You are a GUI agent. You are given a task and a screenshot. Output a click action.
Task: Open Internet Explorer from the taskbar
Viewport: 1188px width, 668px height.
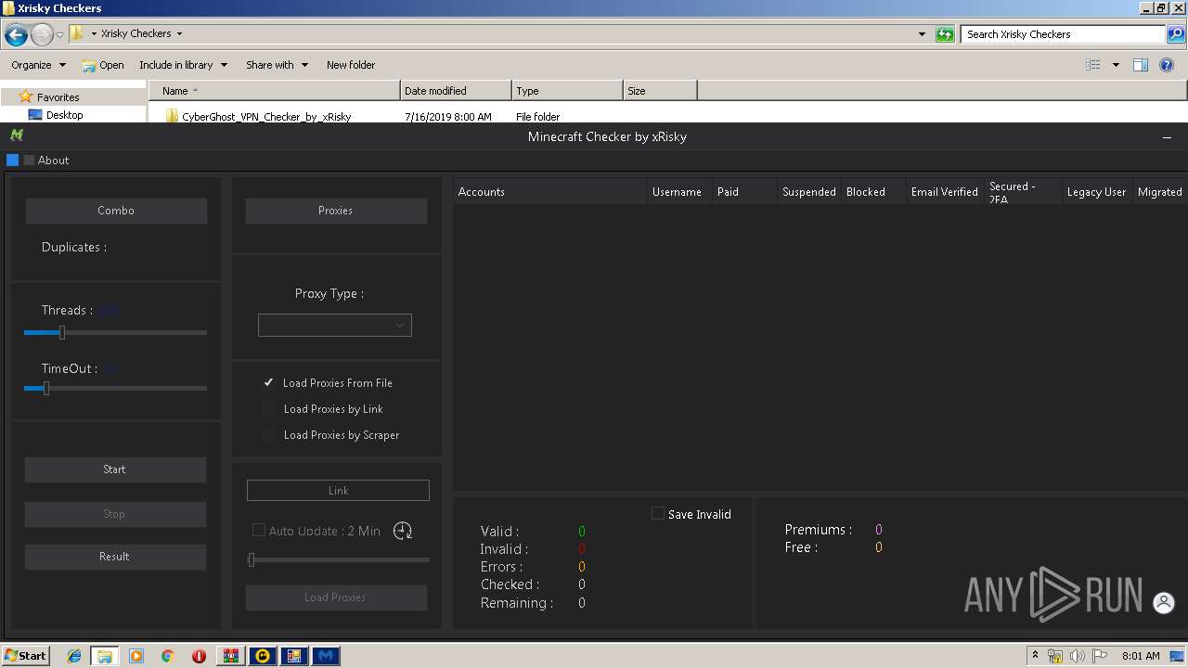coord(74,656)
